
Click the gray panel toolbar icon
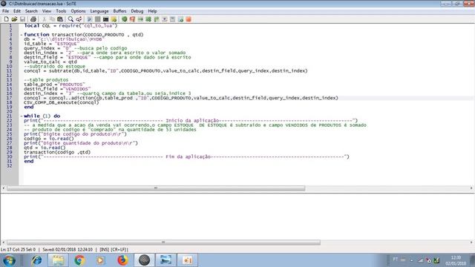coord(172,19)
